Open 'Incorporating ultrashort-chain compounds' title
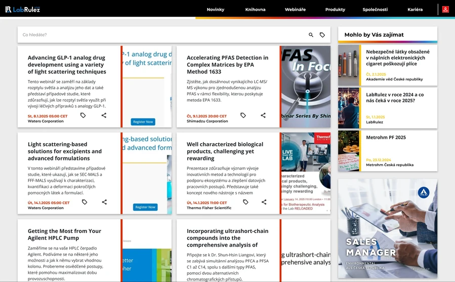455x282 pixels. tap(228, 238)
